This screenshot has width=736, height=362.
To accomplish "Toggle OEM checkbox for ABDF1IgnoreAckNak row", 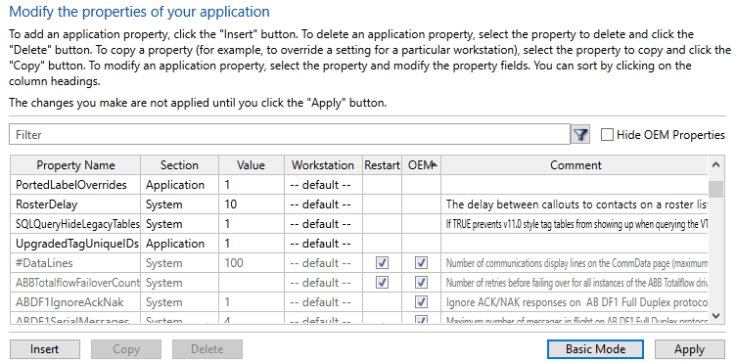I will 422,302.
